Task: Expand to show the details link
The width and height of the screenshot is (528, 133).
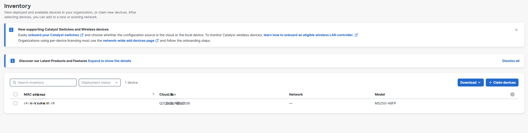Action: [109, 61]
